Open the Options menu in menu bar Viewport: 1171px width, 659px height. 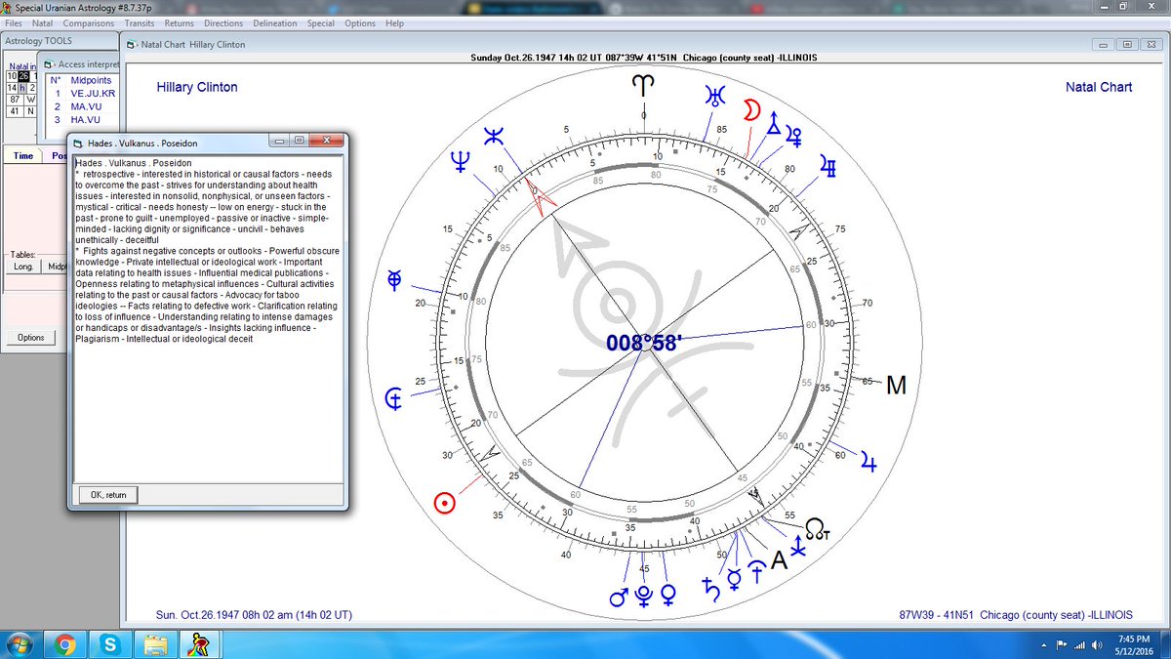point(360,23)
